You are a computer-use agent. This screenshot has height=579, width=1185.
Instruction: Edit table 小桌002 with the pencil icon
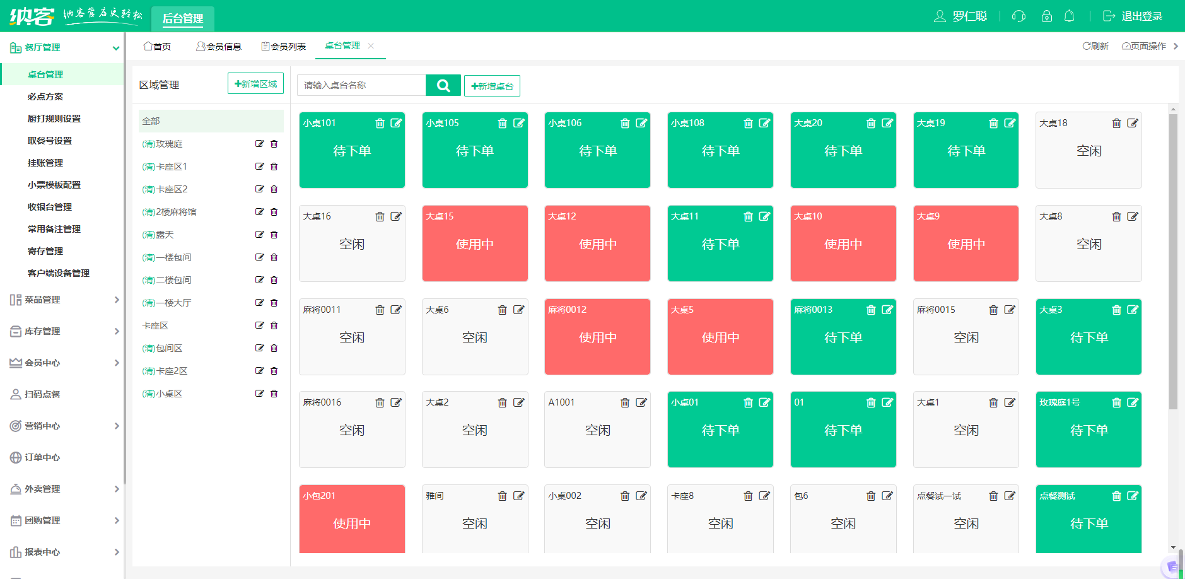tap(642, 496)
